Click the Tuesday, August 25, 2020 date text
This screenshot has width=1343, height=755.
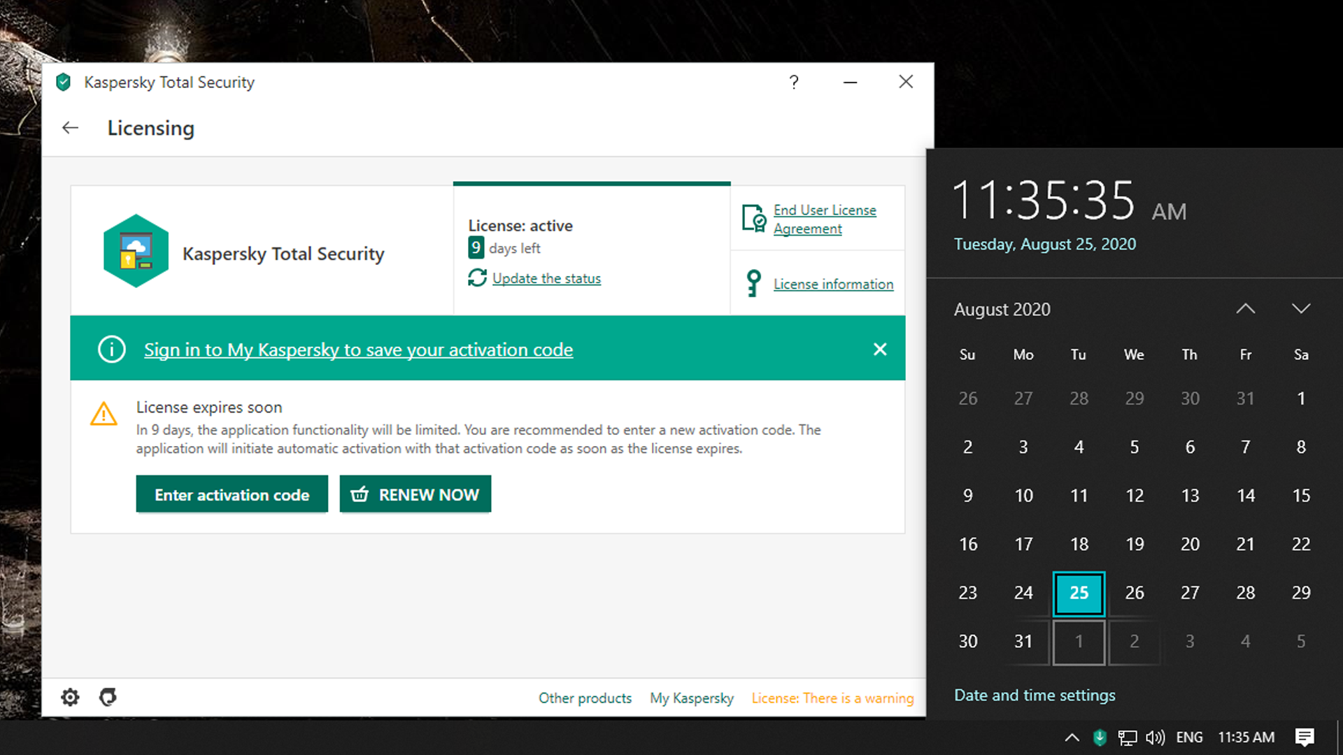[1045, 245]
